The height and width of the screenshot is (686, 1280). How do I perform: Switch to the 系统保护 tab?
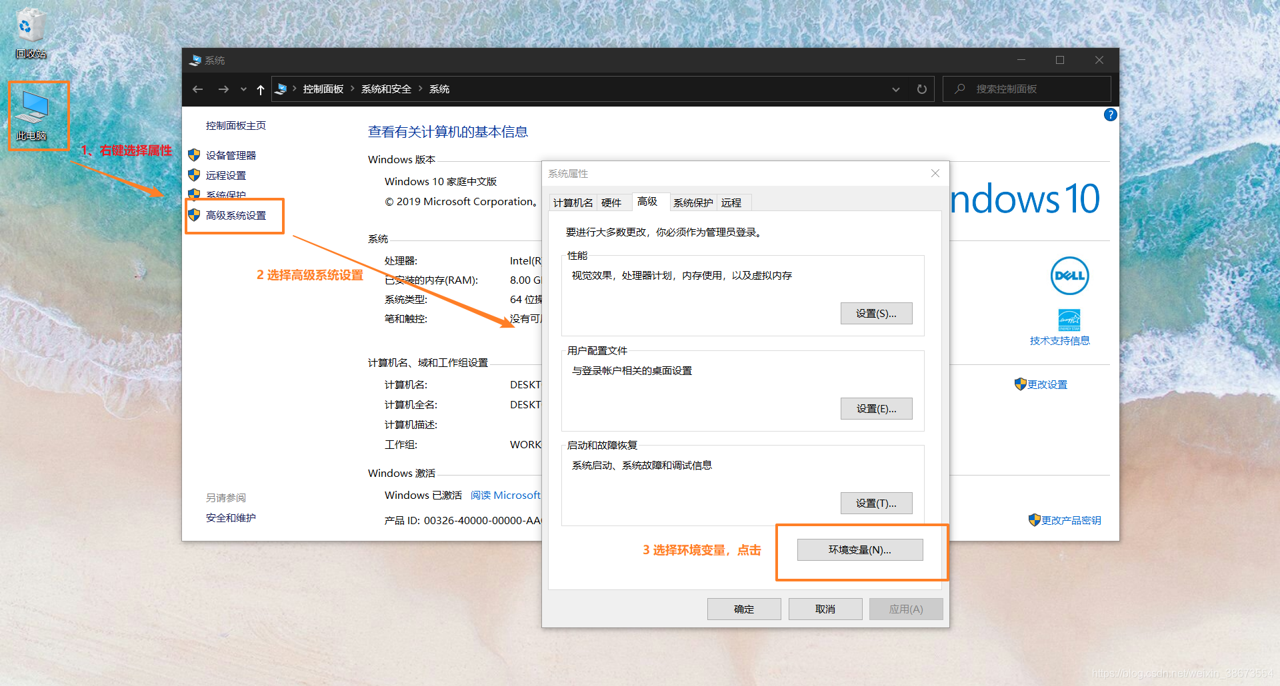tap(693, 203)
